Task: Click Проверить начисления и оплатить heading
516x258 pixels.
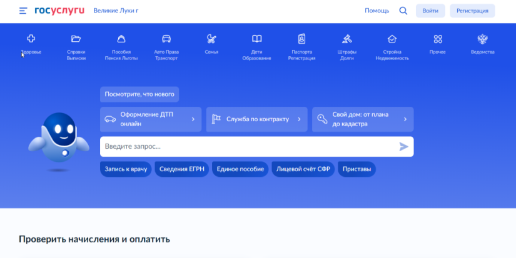Action: [x=94, y=239]
